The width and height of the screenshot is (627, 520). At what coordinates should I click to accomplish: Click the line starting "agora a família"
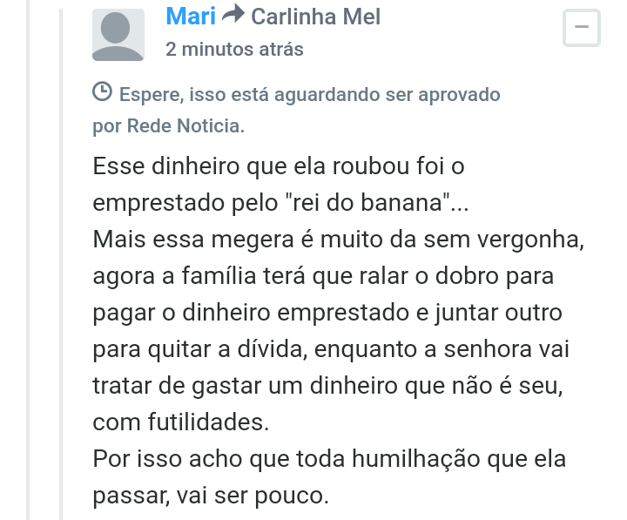point(323,276)
